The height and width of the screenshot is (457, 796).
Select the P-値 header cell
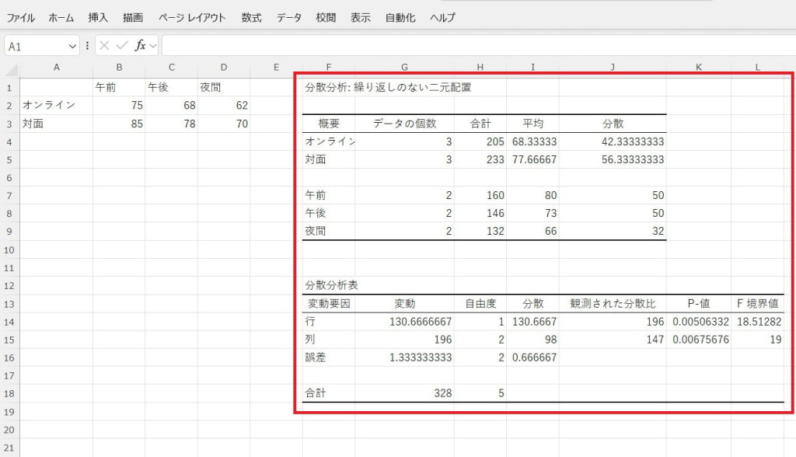[x=699, y=304]
